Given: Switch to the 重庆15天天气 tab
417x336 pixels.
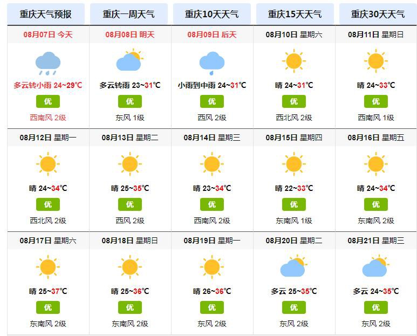Looking at the screenshot, I should pos(295,14).
